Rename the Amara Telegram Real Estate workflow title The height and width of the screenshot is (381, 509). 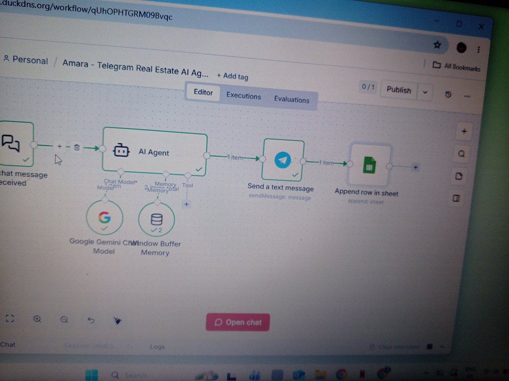(136, 68)
